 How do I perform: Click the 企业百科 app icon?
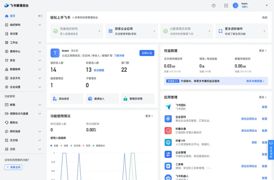click(168, 119)
